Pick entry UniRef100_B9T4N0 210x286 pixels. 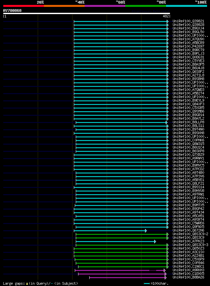coord(188,129)
